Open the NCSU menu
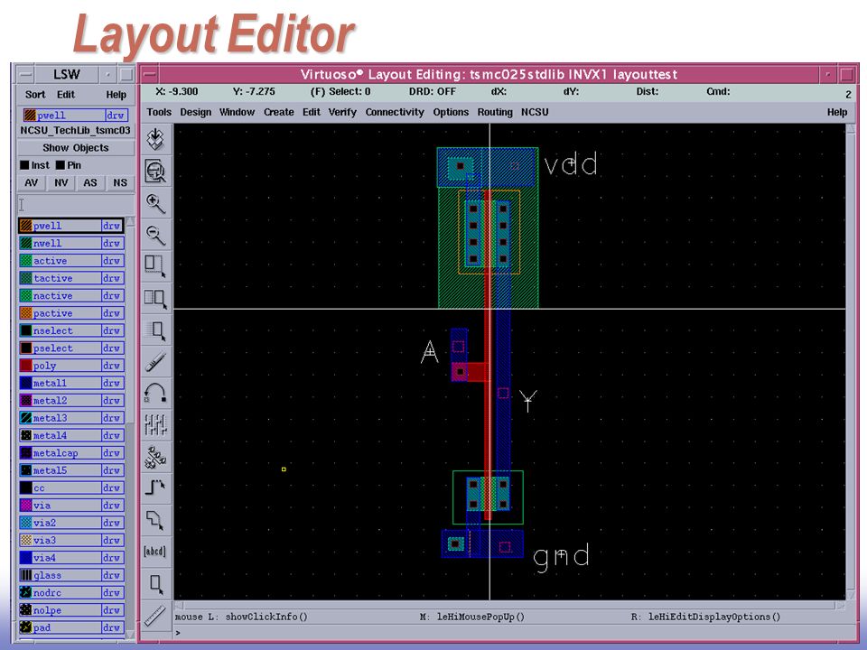Image resolution: width=867 pixels, height=650 pixels. tap(535, 112)
